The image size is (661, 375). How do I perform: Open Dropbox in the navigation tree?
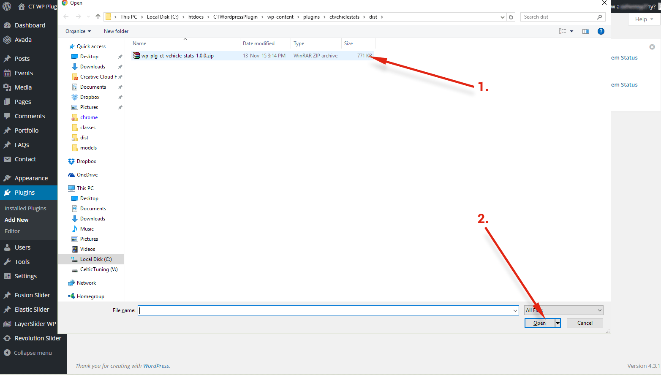[86, 161]
